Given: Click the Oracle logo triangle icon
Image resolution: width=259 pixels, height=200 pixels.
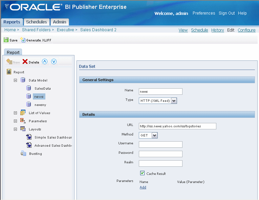Looking at the screenshot, I should point(7,6).
